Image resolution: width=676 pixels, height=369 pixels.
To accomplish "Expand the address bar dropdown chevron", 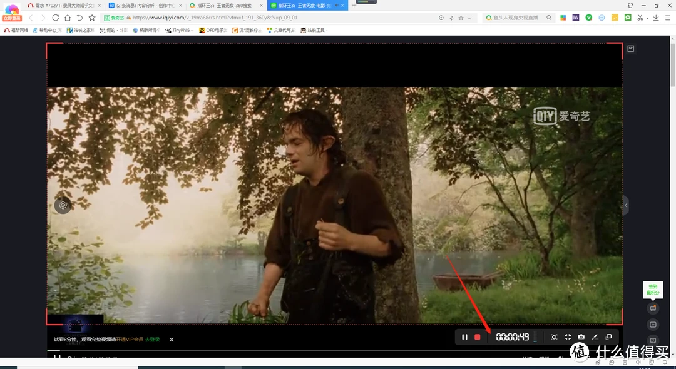I will tap(469, 18).
